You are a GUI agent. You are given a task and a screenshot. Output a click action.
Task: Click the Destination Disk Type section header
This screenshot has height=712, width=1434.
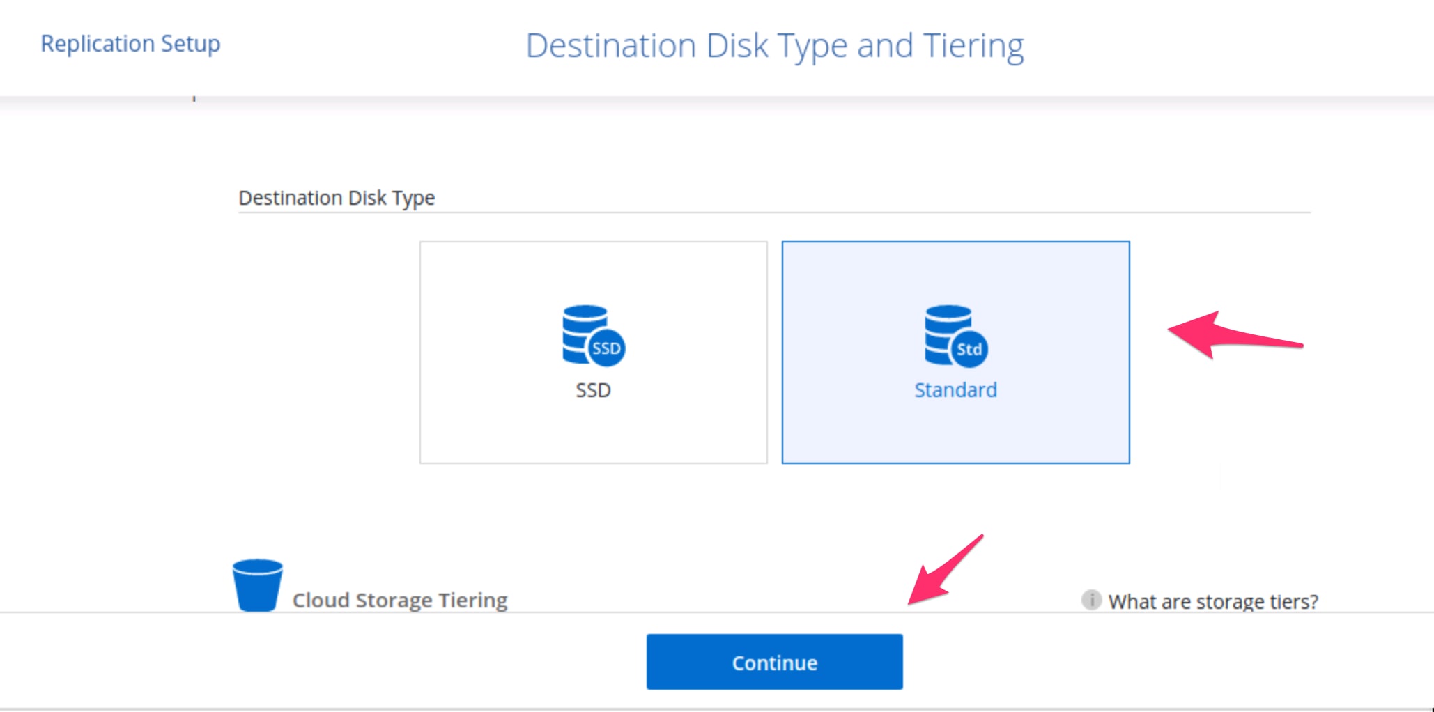(337, 198)
